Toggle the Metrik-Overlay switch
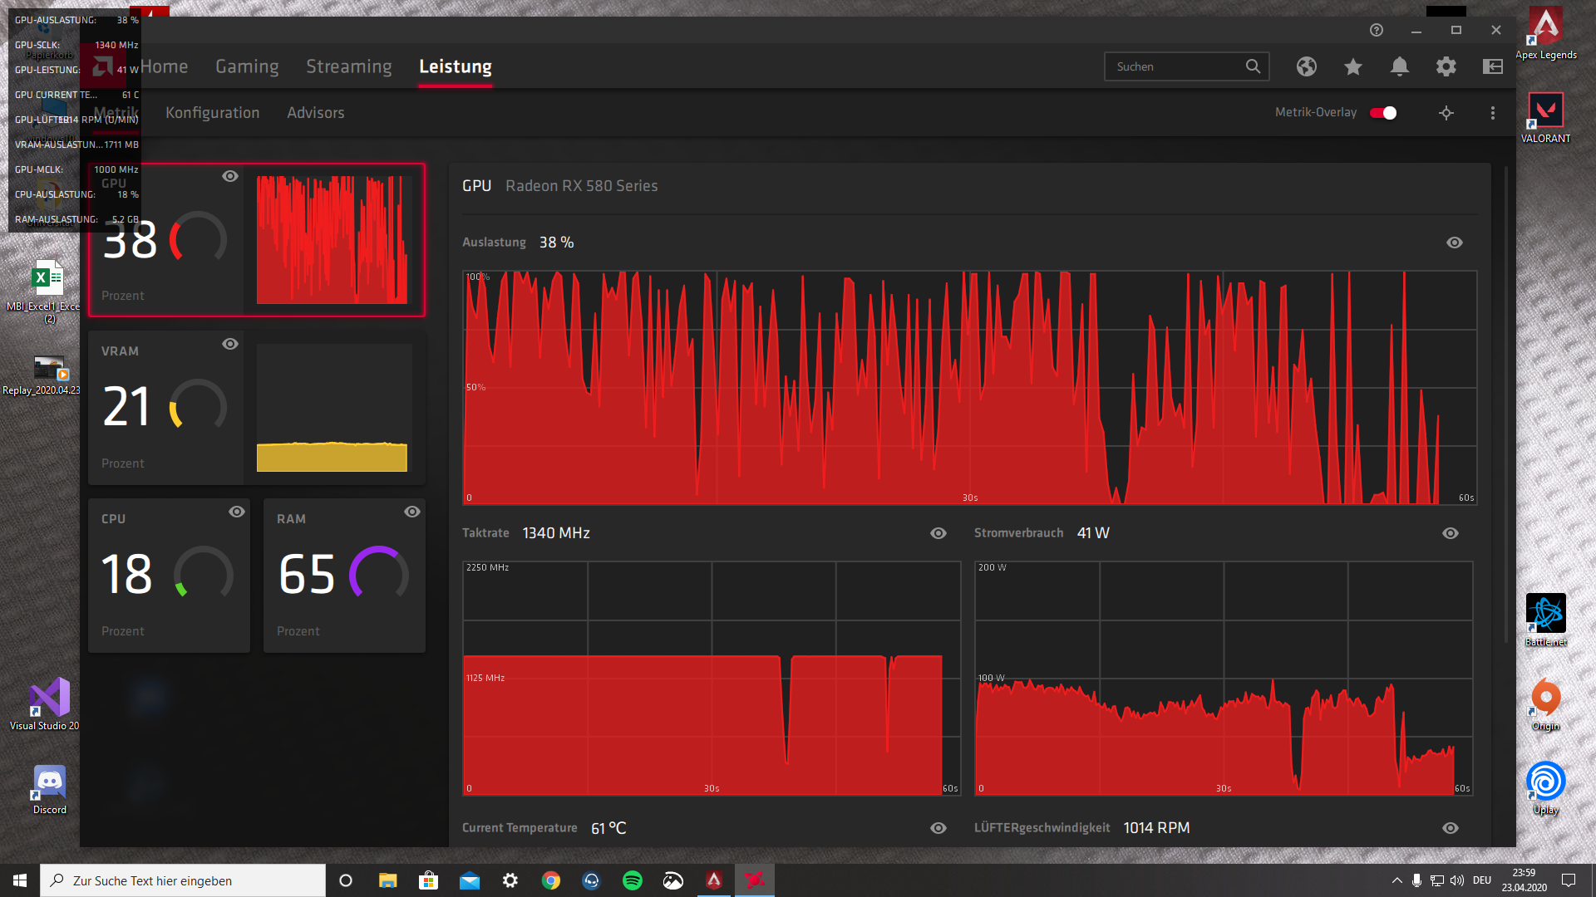This screenshot has height=897, width=1596. pos(1384,113)
